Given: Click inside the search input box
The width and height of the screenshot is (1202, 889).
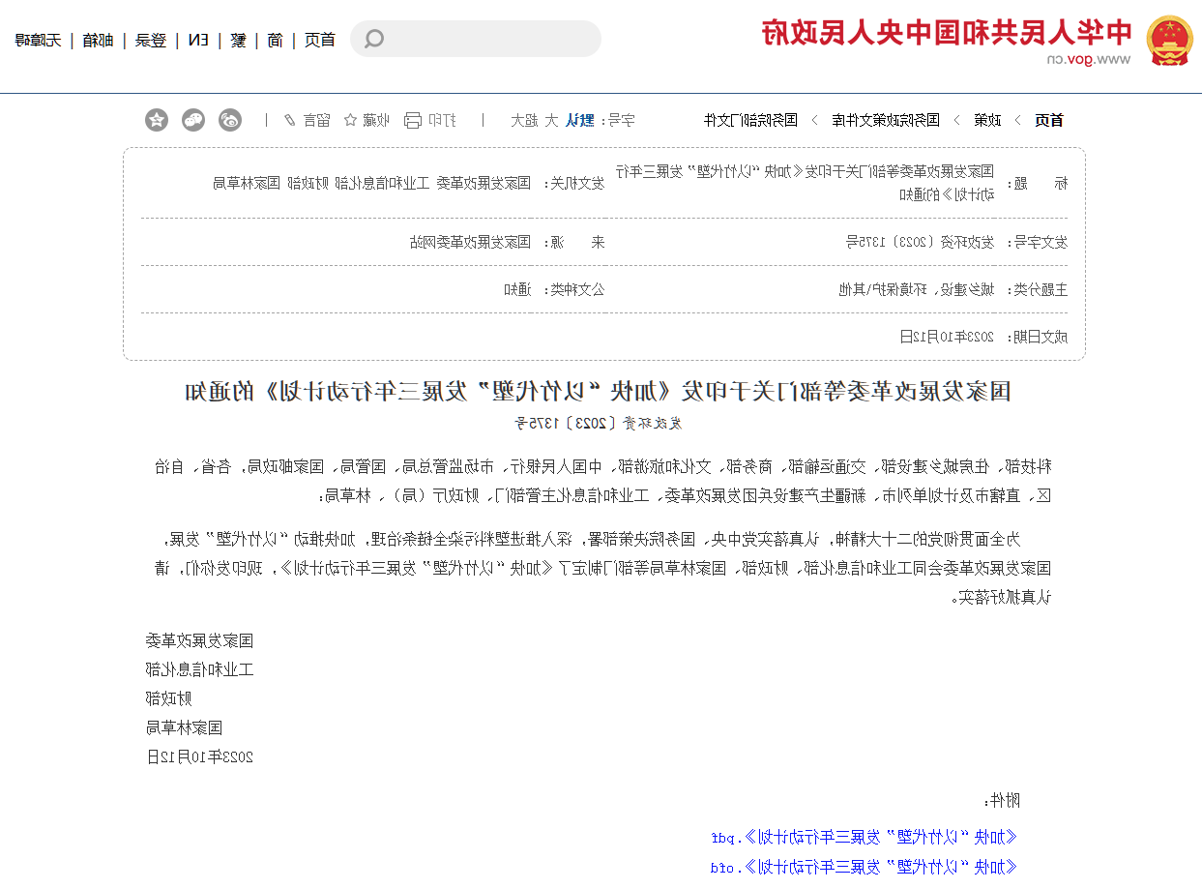Looking at the screenshot, I should click(x=474, y=39).
